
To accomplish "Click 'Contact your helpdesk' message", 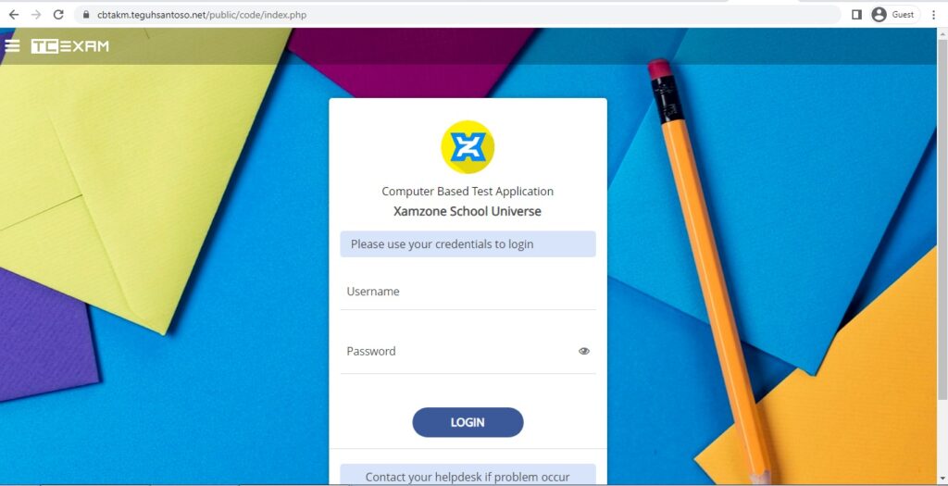I will pos(468,476).
